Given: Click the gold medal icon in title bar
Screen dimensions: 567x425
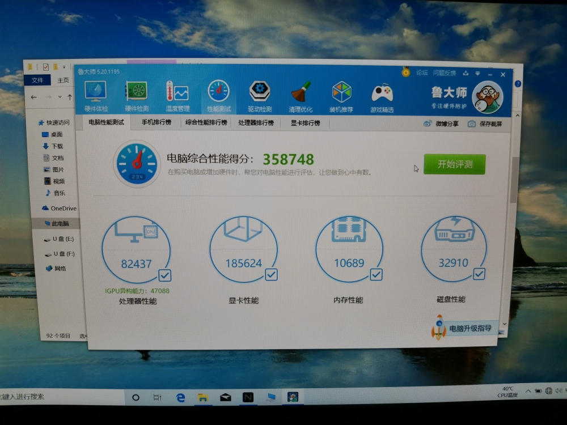Looking at the screenshot, I should pos(406,72).
